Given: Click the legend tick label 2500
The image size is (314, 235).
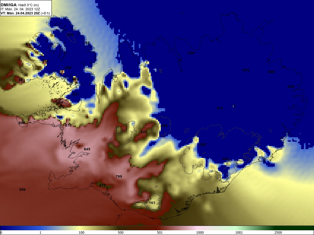Looking at the screenshot, I should (x=278, y=232).
